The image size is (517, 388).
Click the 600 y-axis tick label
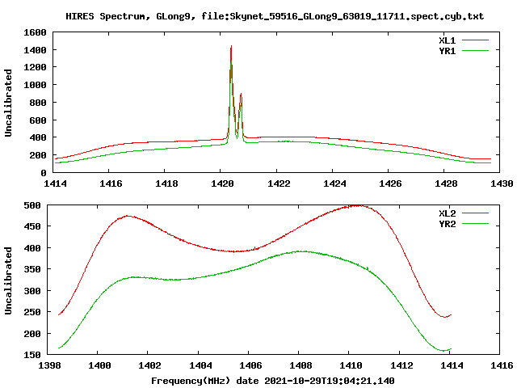(x=38, y=120)
